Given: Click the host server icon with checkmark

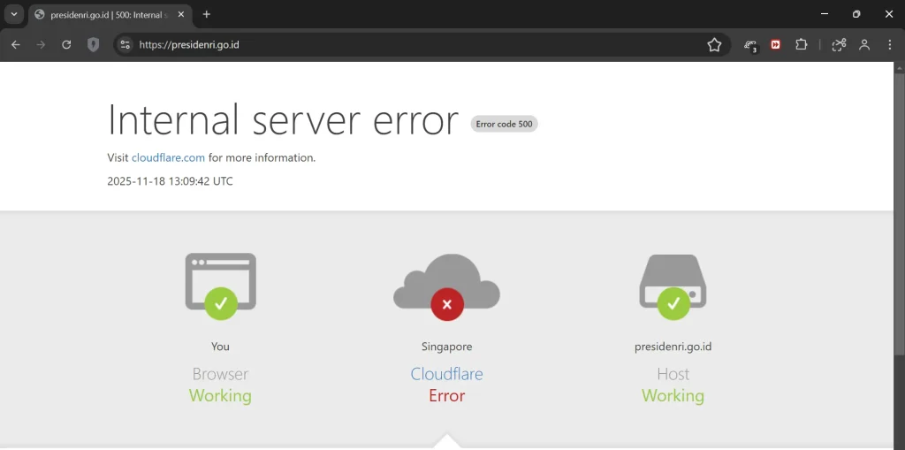Looking at the screenshot, I should click(x=673, y=287).
